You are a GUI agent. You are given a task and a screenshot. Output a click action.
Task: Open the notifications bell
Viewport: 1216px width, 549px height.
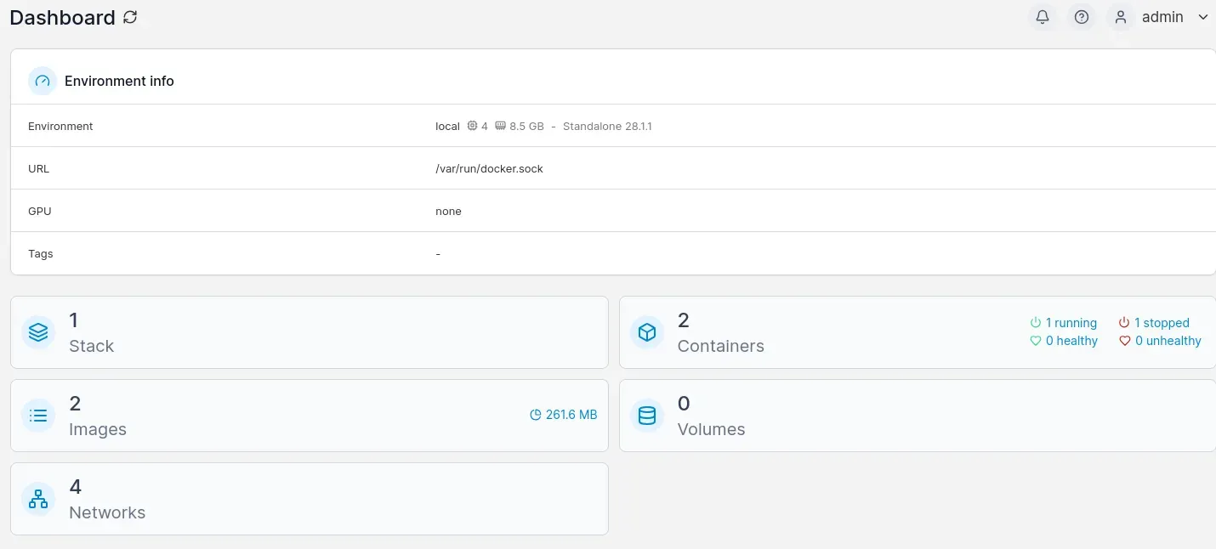1043,17
